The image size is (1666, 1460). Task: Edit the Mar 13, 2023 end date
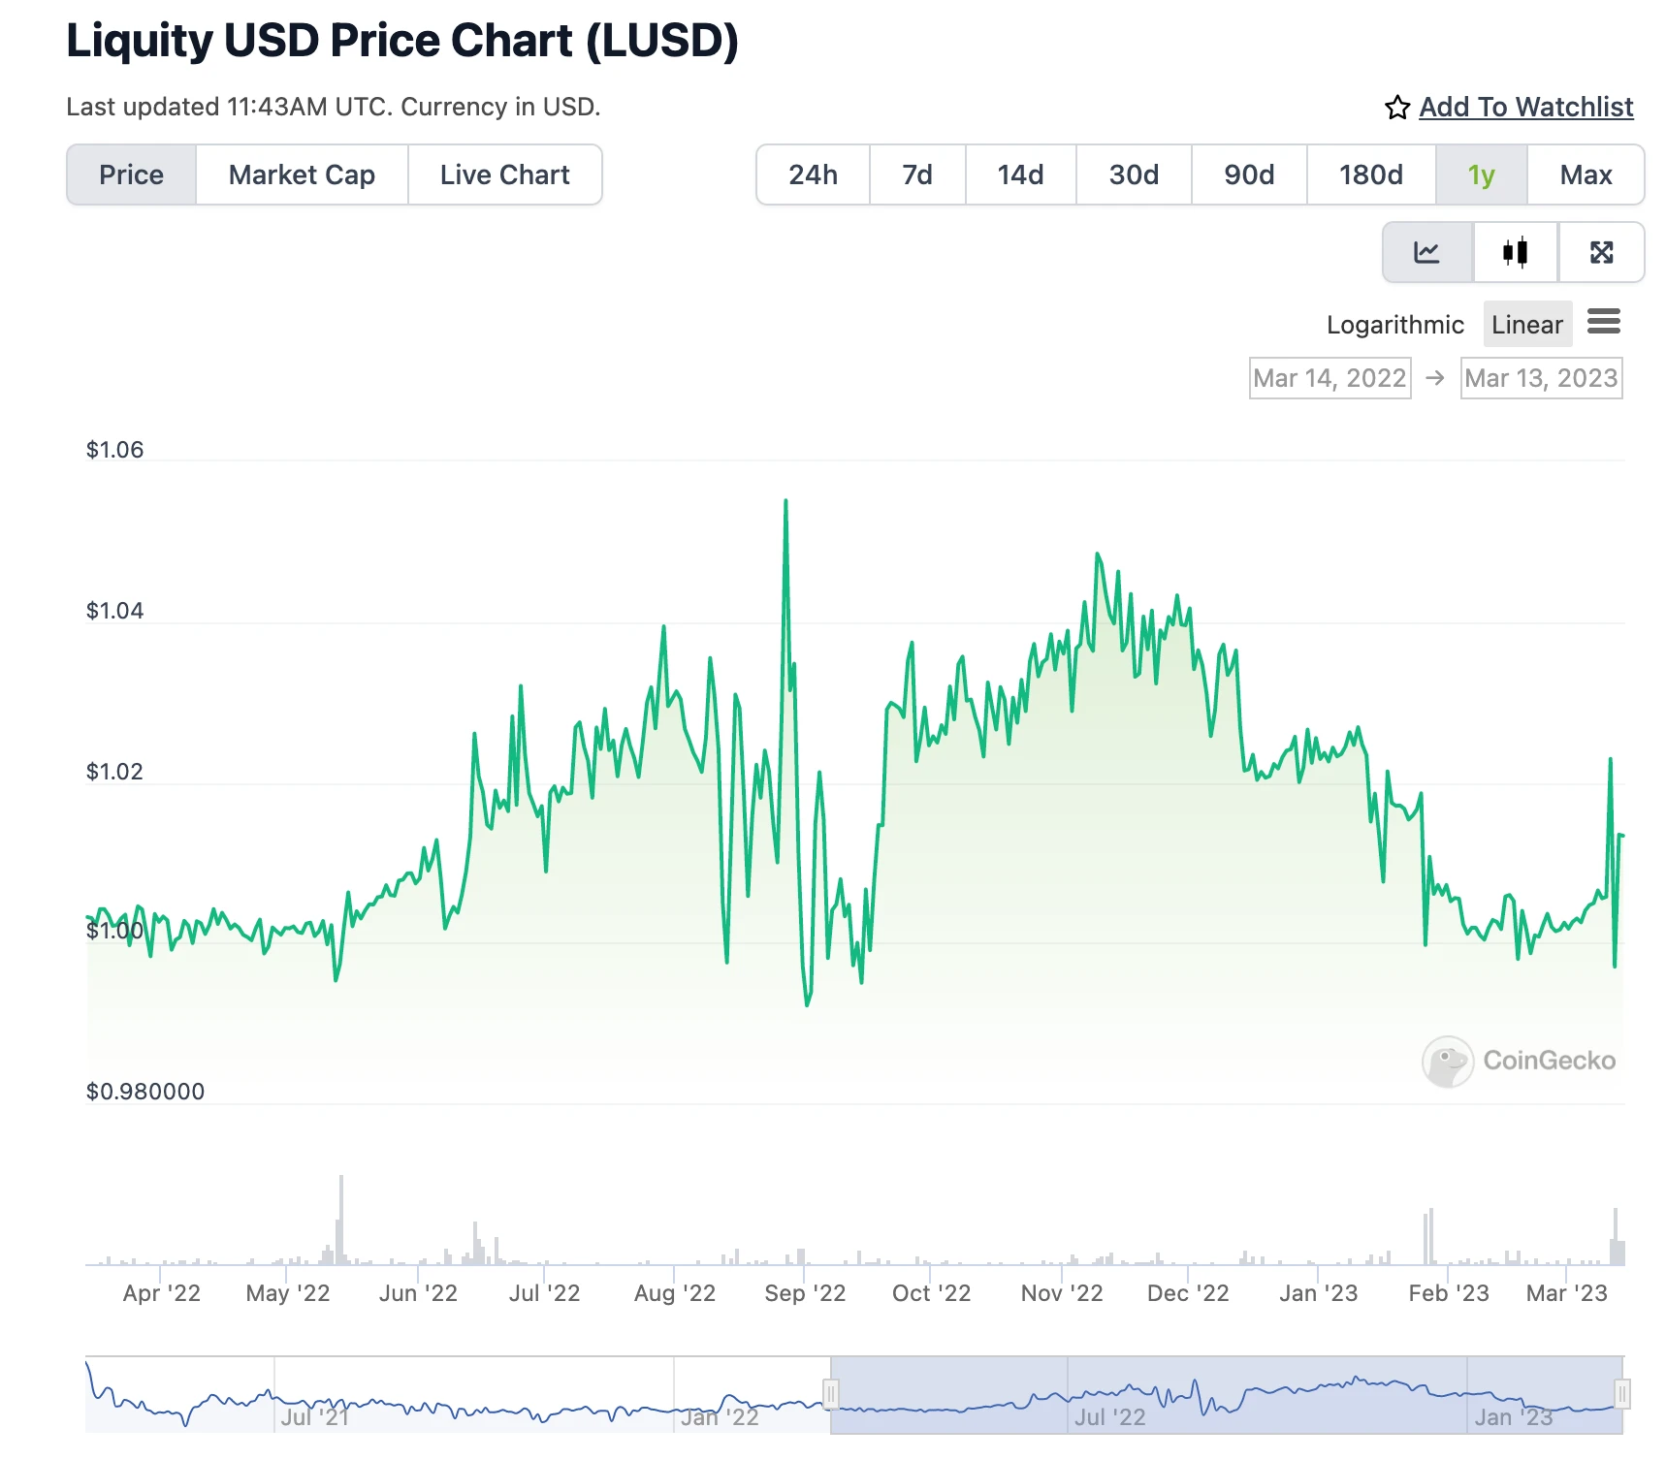1541,377
